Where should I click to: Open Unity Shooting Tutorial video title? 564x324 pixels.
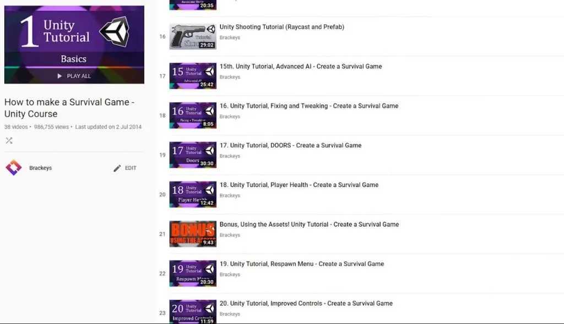tap(281, 27)
